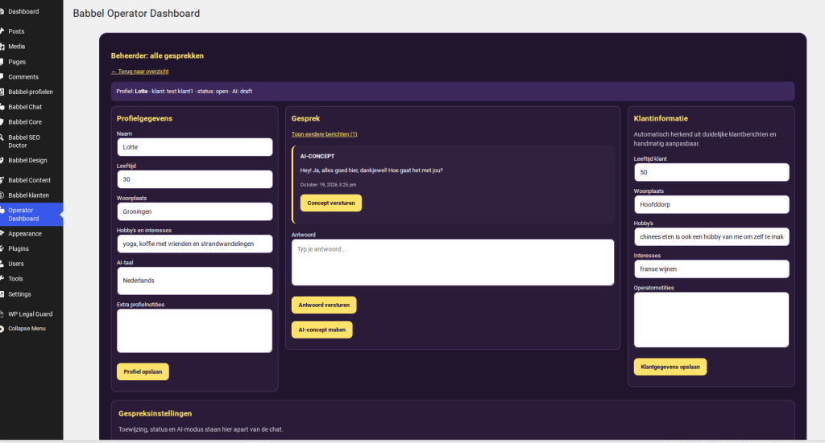The image size is (825, 443).
Task: Click the Plugins sidebar icon
Action: [2, 248]
